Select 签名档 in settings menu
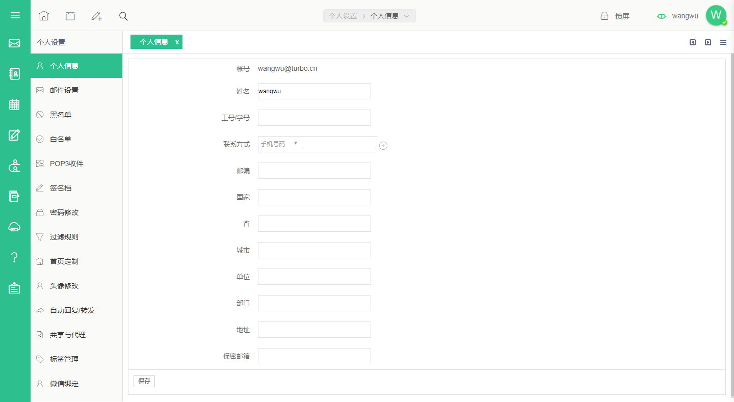 click(76, 188)
